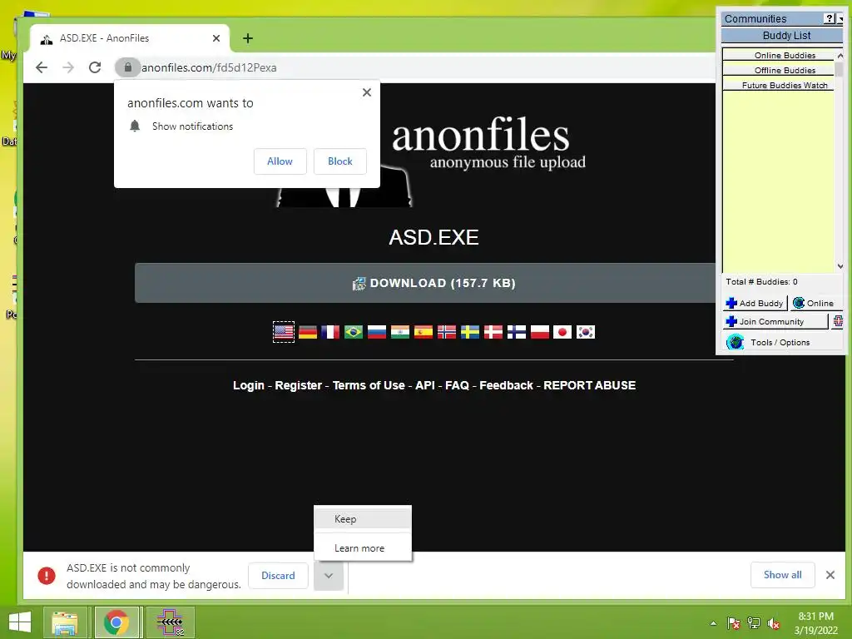The height and width of the screenshot is (639, 852).
Task: Reload the anonfiles page
Action: tap(95, 67)
